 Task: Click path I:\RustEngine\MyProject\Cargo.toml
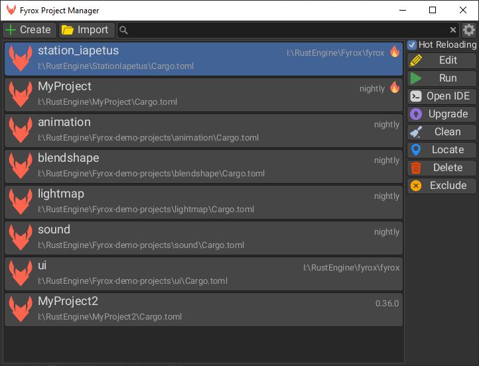coord(107,102)
